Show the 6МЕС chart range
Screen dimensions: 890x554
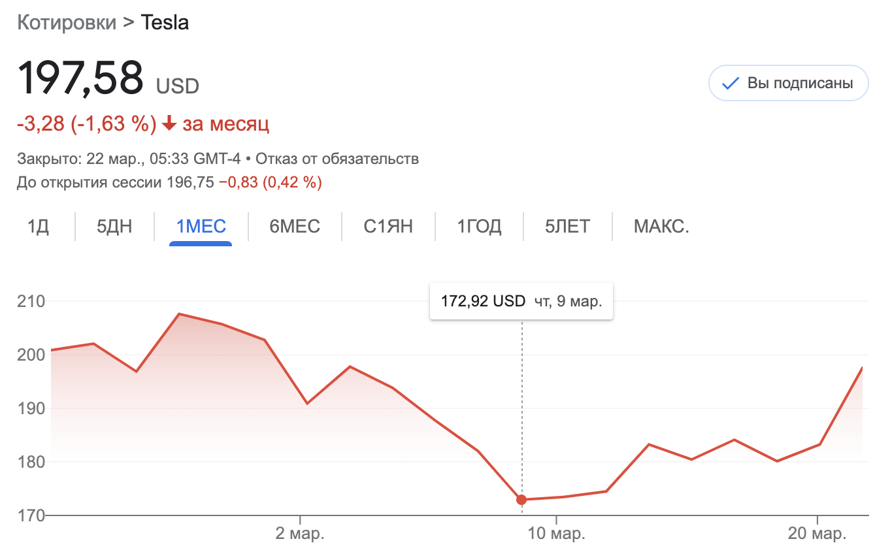[295, 227]
